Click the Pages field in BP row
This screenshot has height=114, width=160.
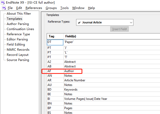point(112,108)
